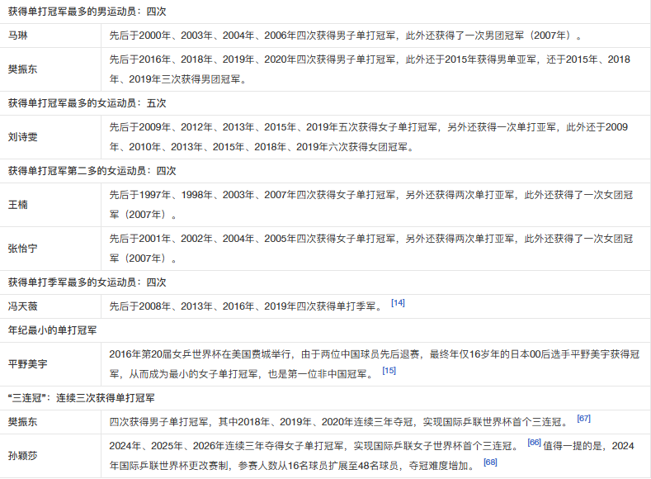Screen dimensions: 651x479
Task: Click the 获得单打冠军第二多的女运动员 heading row
Action: [x=325, y=171]
